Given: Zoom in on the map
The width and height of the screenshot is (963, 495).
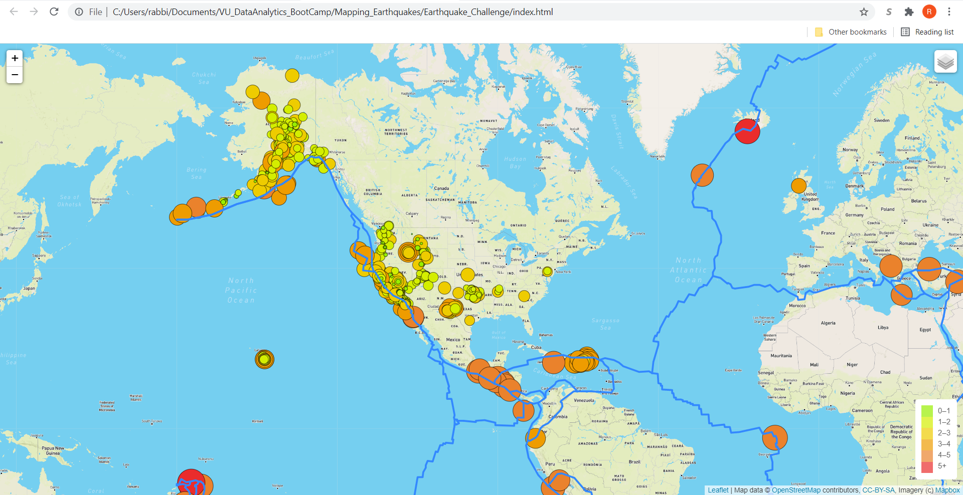Looking at the screenshot, I should click(15, 58).
